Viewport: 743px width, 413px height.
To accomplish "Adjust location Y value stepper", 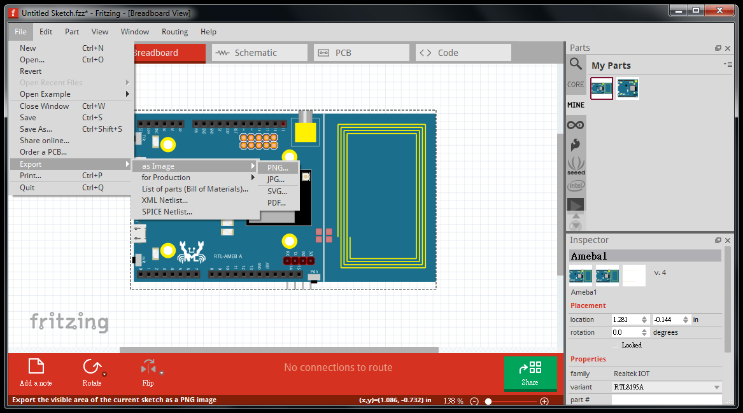I will [x=686, y=319].
